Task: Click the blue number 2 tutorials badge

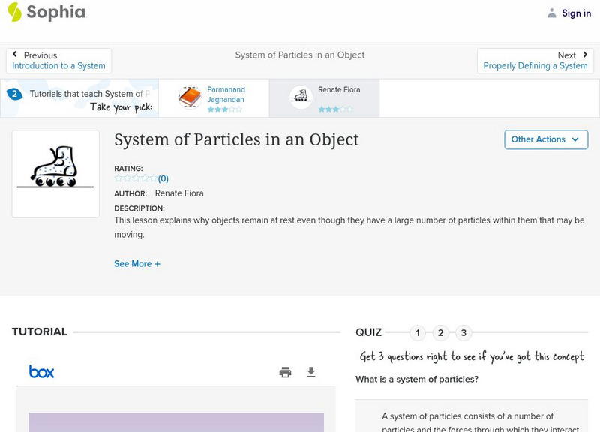Action: (14, 94)
